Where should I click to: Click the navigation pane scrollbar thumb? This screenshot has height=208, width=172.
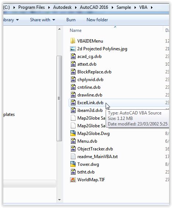coord(59,98)
